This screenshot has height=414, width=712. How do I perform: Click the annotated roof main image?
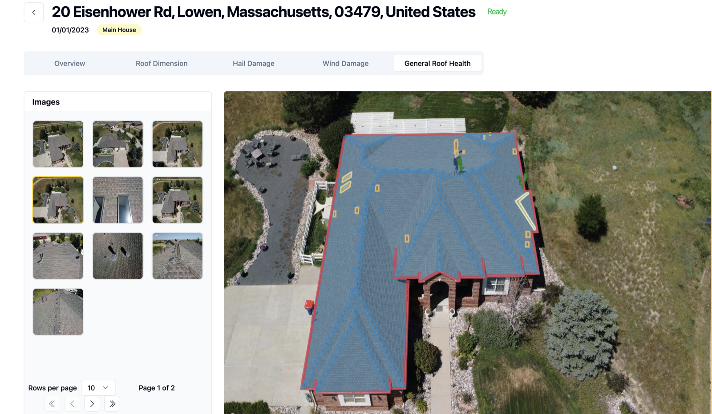point(467,252)
